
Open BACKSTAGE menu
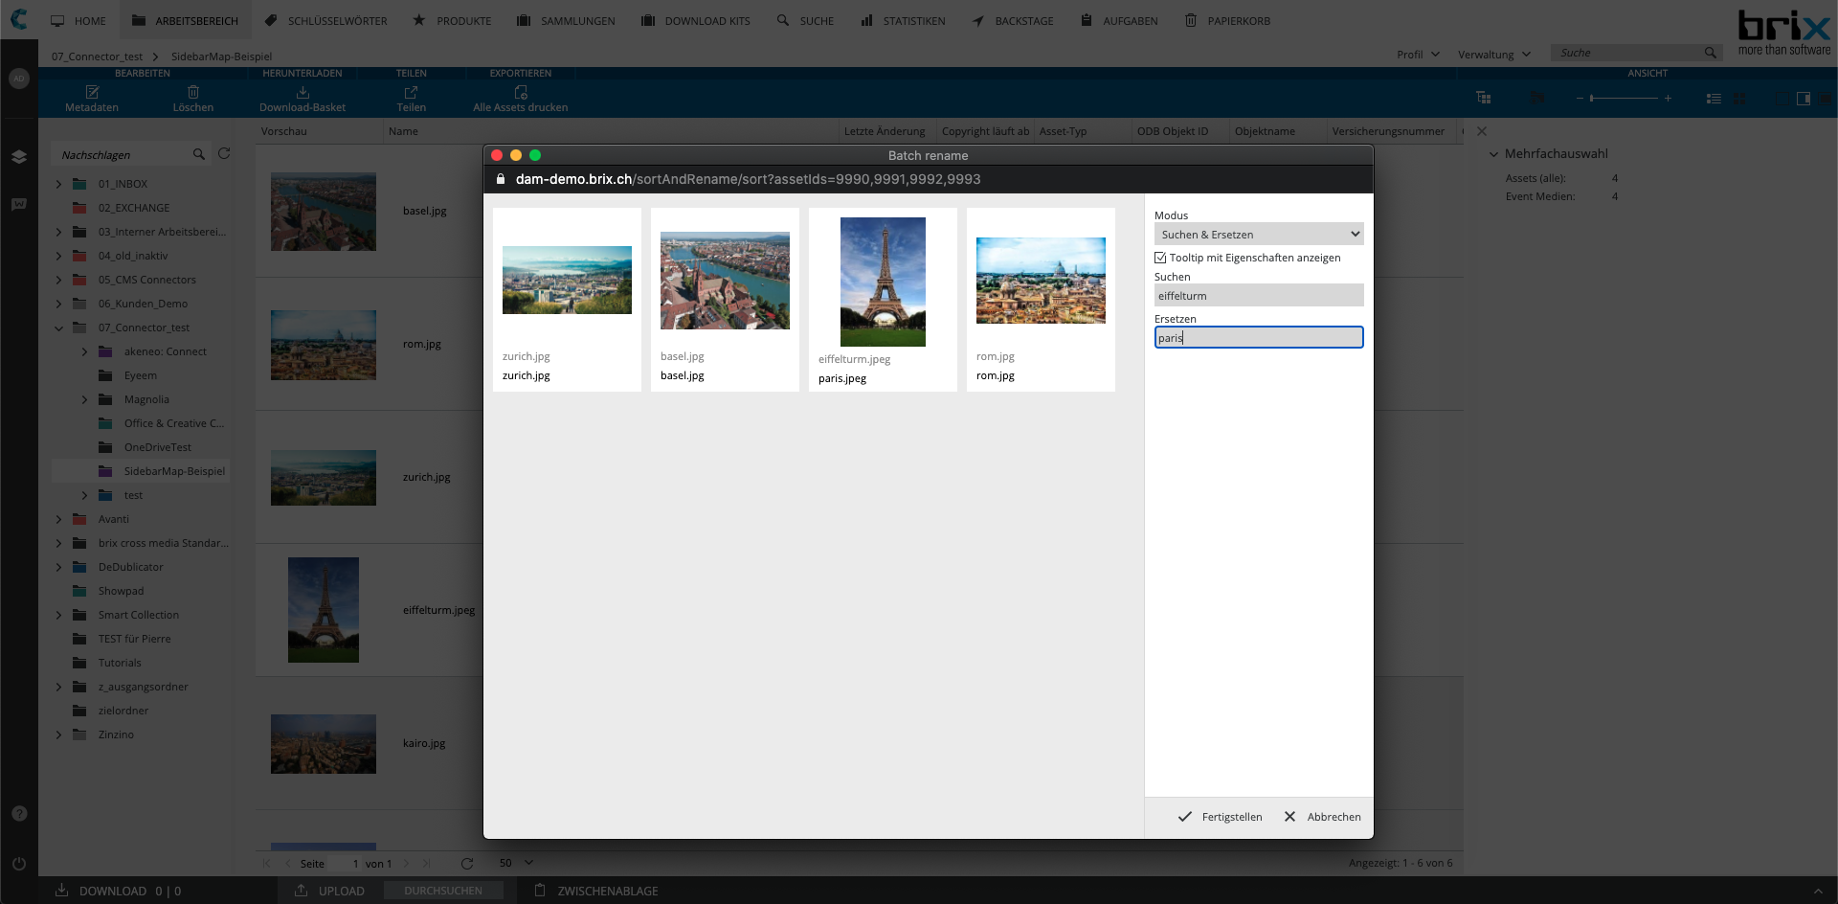coord(1012,20)
